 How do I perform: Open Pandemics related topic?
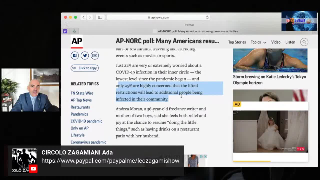pos(79,114)
